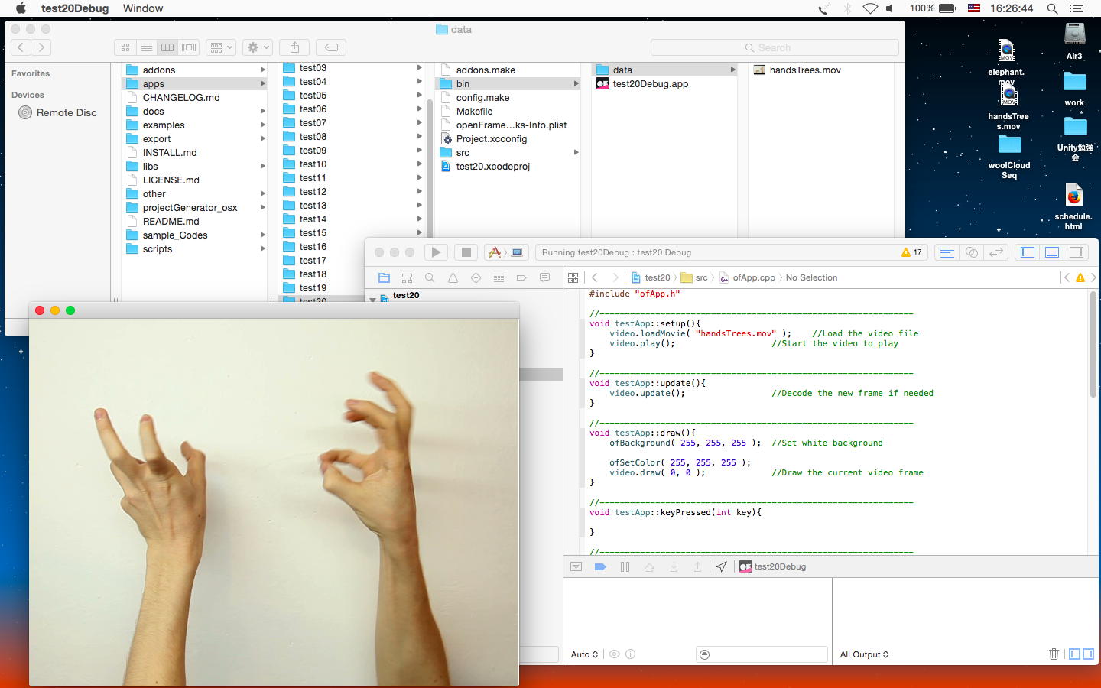Click the yellow warning count in Xcode's activity bar
The image size is (1101, 688).
[x=911, y=252]
